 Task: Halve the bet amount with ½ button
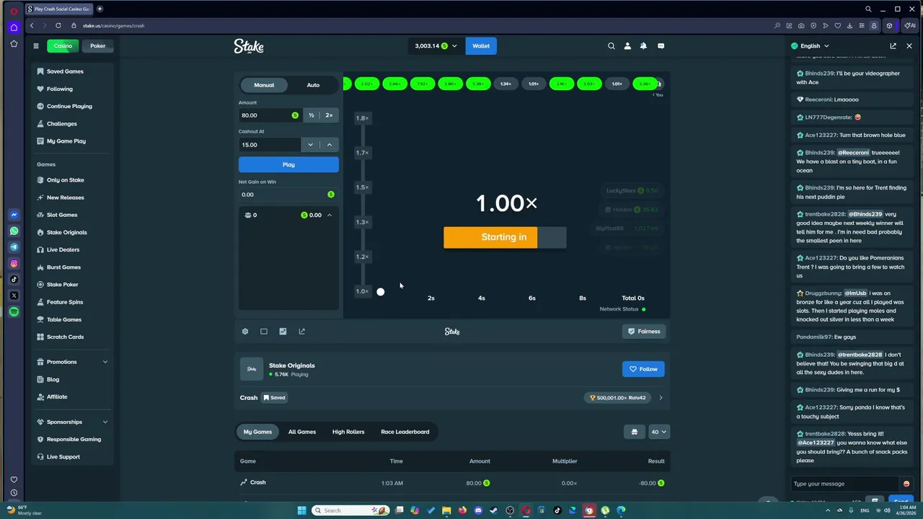click(x=312, y=115)
